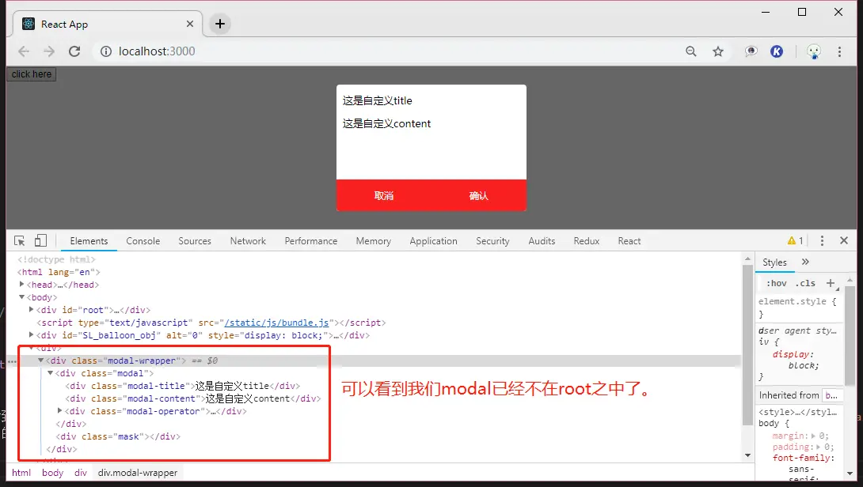Click the browser back arrow
Screen dimensions: 863x487
pos(24,51)
